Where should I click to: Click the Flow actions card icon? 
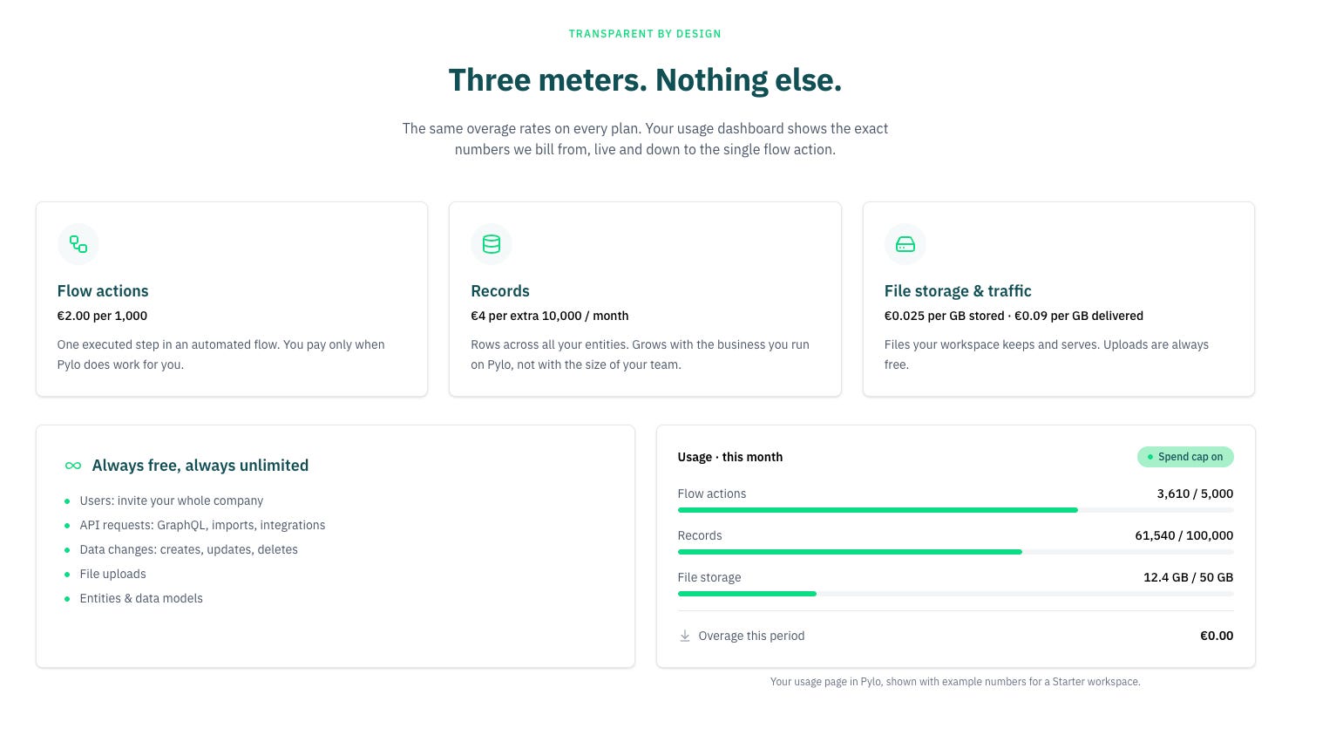[78, 244]
